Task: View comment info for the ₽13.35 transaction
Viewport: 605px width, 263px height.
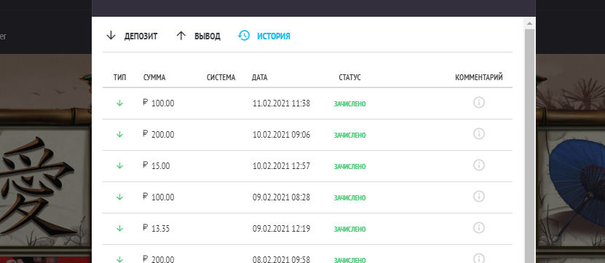Action: [x=479, y=228]
